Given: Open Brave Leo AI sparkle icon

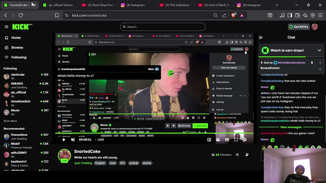Looking at the screenshot, I should [x=305, y=15].
